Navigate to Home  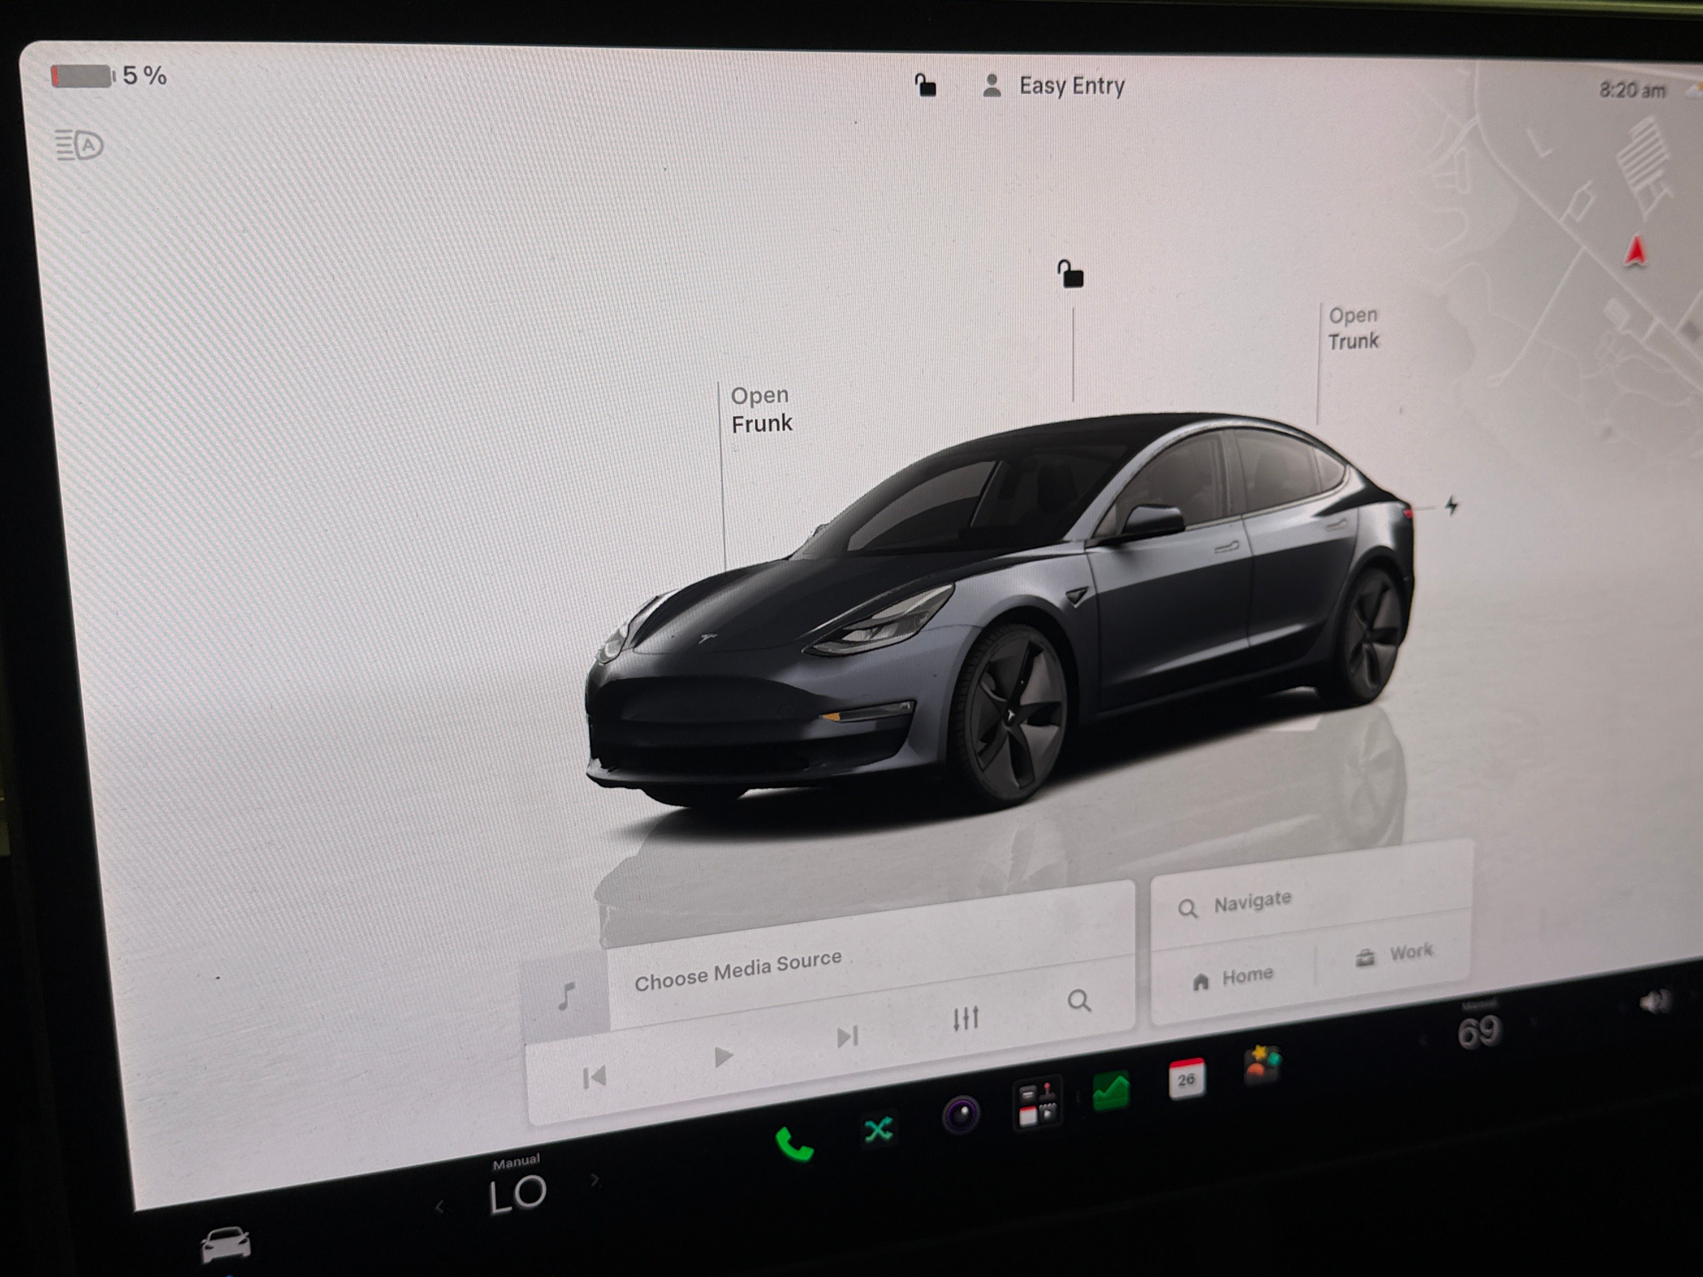[1233, 978]
